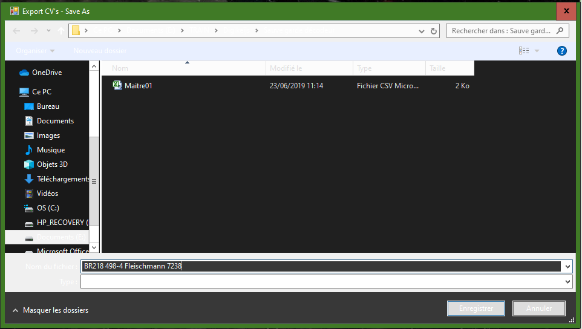Go forward with the right arrow
Viewport: 582px width, 329px height.
(34, 31)
